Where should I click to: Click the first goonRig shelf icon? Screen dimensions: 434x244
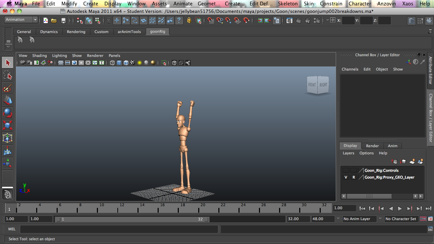coord(20,40)
